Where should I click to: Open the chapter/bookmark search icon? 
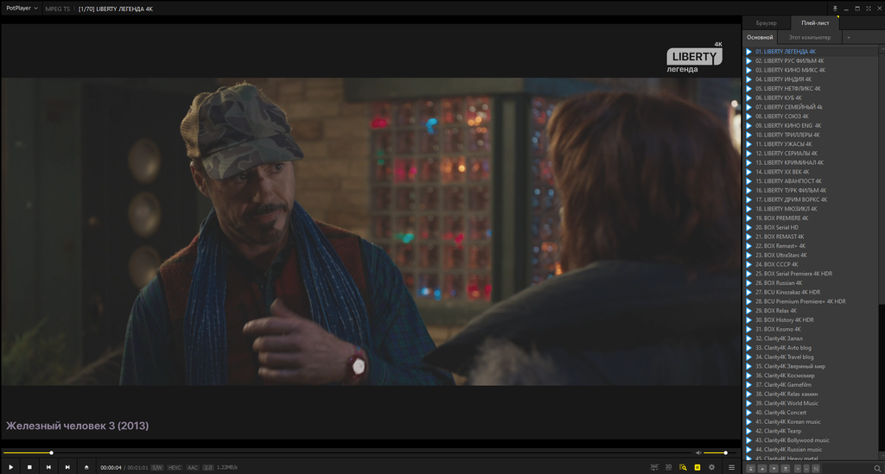(683, 467)
